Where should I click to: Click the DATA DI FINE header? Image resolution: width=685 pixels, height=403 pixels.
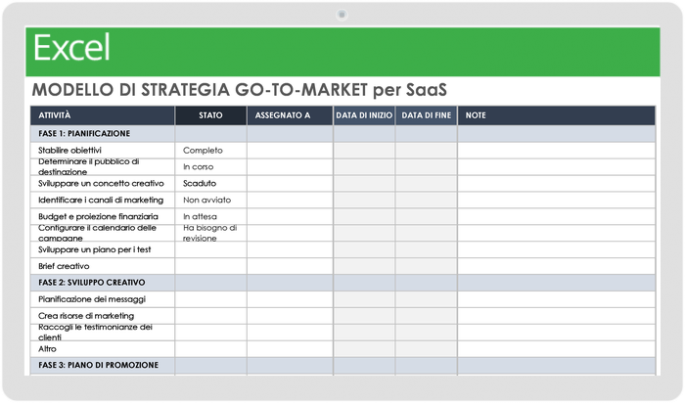426,115
